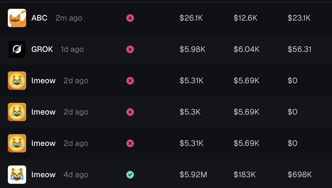
Task: Click the $183K value in verified lmeow row
Action: point(245,175)
